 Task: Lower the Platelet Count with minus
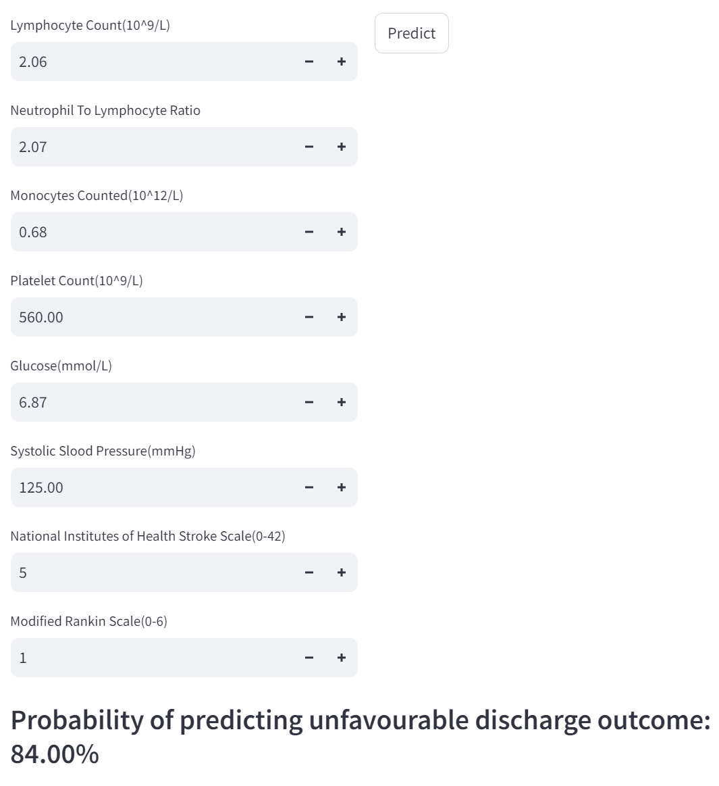coord(309,317)
